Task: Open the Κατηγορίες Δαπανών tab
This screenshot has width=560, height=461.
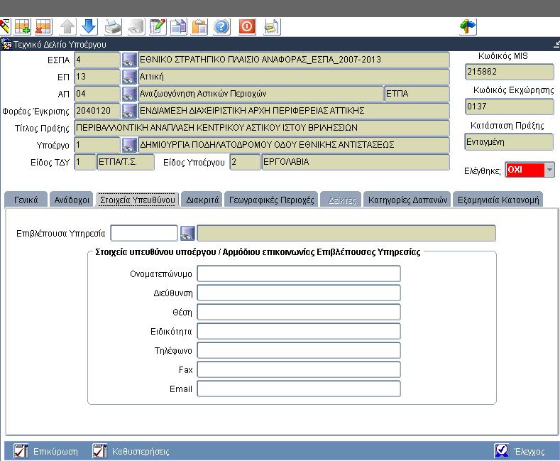Action: 407,200
